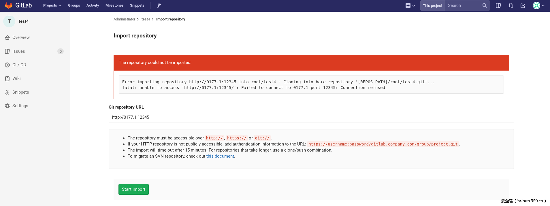
Task: Open project Settings in sidebar
Action: coord(20,106)
